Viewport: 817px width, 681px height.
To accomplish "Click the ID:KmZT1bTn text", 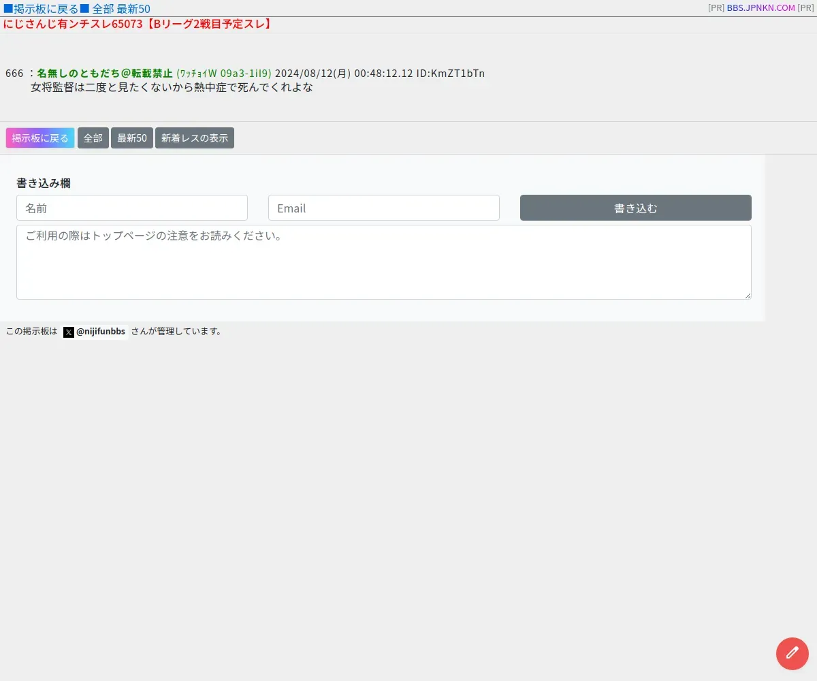I will [451, 73].
